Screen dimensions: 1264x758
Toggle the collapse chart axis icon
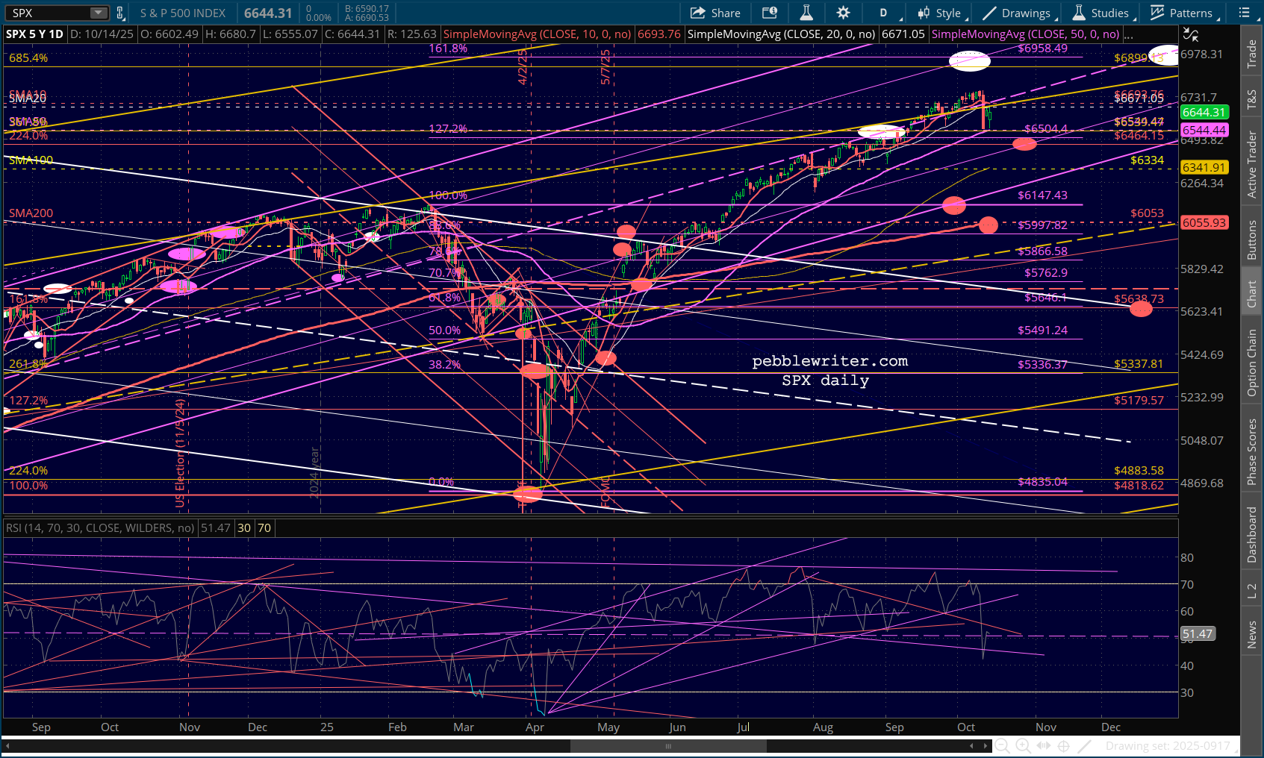click(x=1190, y=34)
